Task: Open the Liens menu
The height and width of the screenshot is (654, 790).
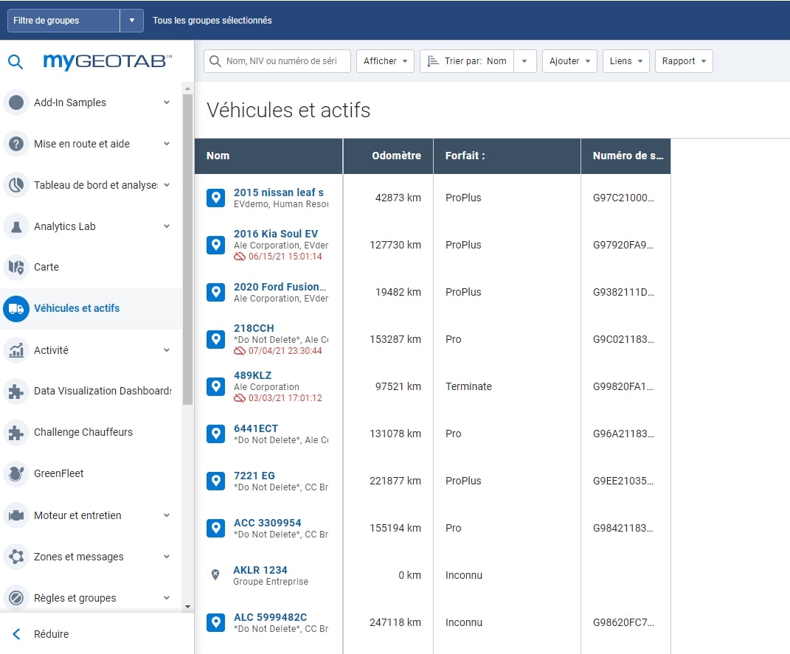Action: point(626,61)
